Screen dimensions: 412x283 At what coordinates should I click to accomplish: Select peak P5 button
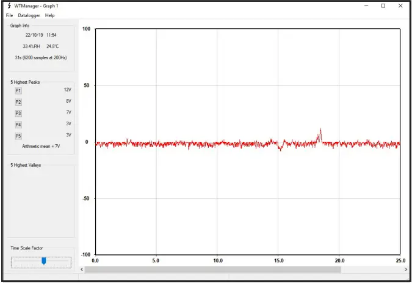tap(18, 136)
